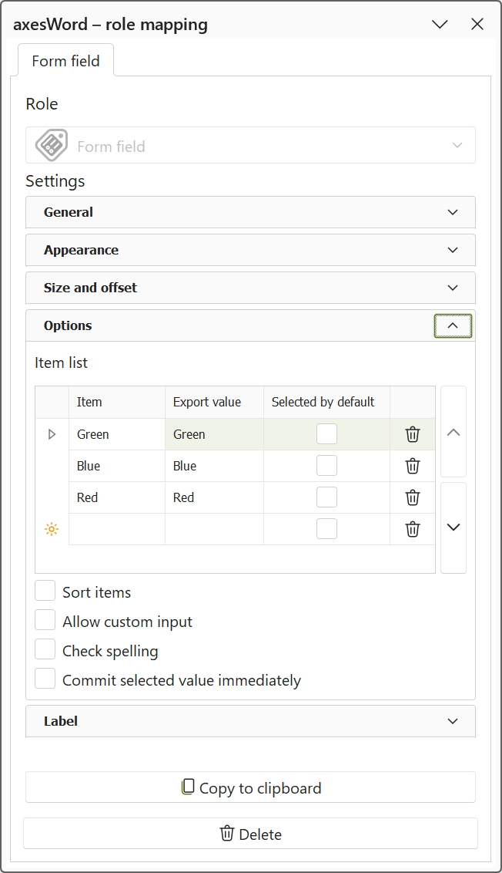
Task: Open the Role dropdown
Action: coord(251,145)
